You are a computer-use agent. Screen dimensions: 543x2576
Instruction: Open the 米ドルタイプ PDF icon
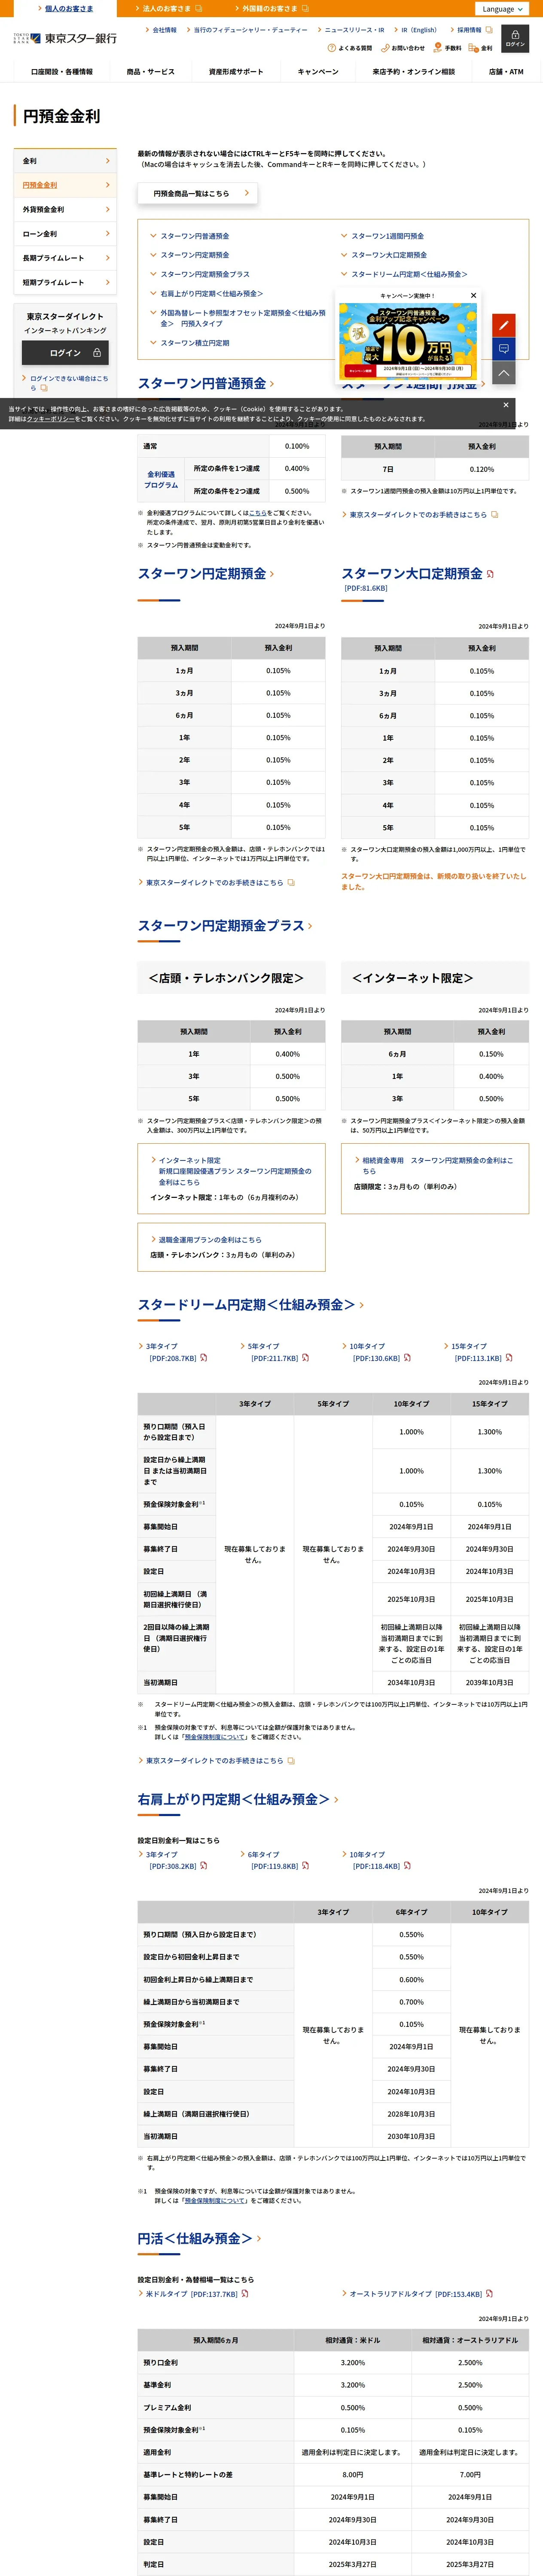[x=245, y=2294]
